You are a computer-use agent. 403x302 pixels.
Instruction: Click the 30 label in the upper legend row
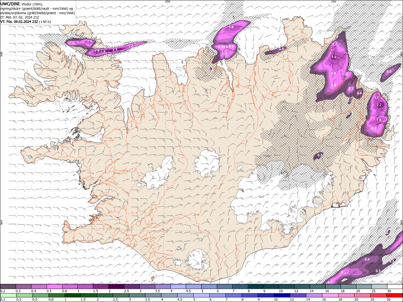389,291
